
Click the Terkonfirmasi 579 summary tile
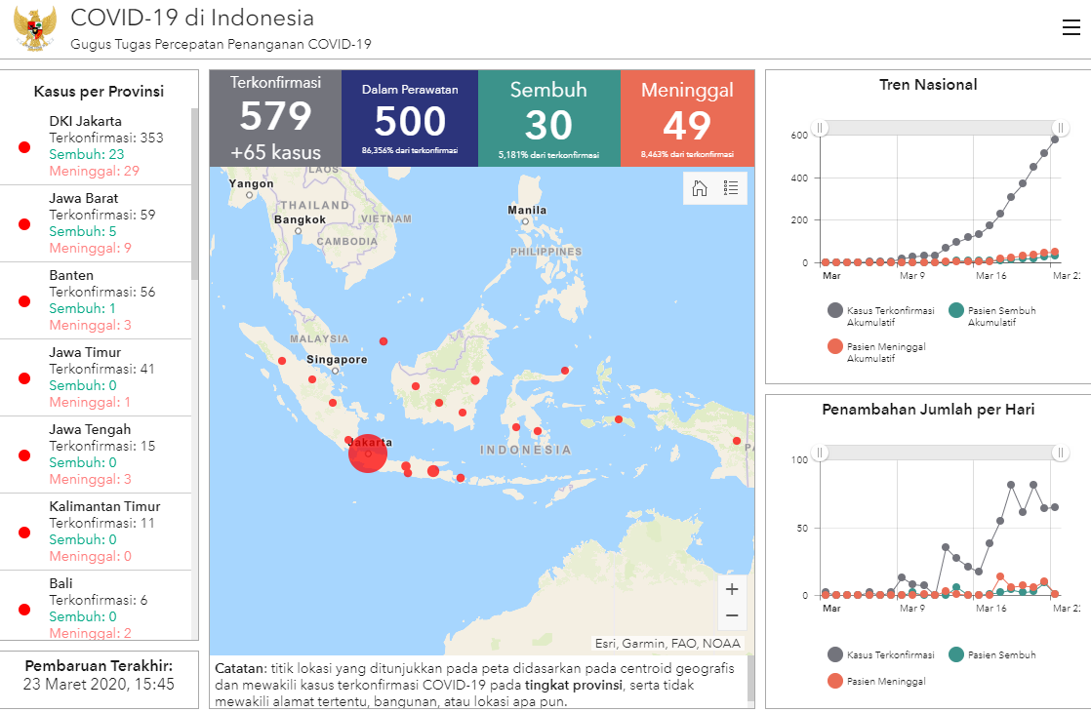click(x=275, y=117)
